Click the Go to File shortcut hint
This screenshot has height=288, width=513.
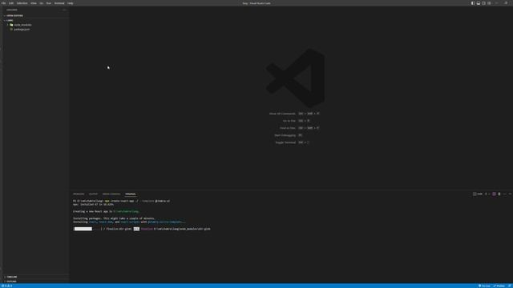click(x=296, y=121)
